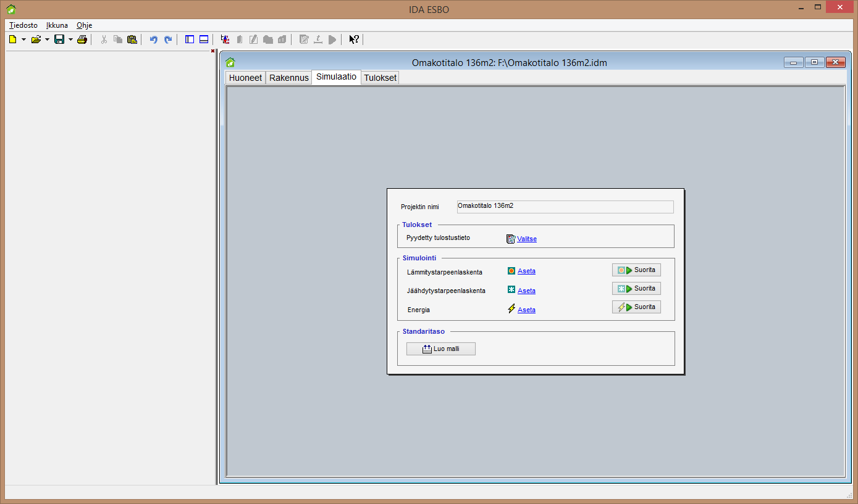Click the greyed pencil edit icon in toolbar
Screen dimensions: 858x504
coord(253,39)
